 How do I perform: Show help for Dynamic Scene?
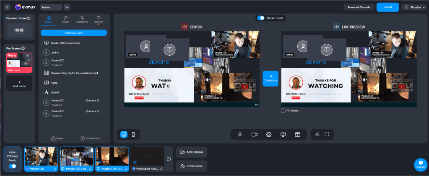click(29, 18)
